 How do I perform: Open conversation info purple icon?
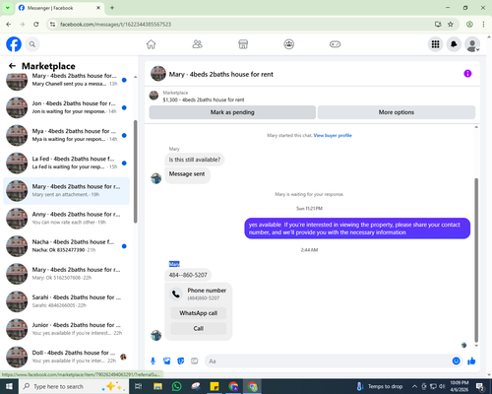click(x=467, y=74)
